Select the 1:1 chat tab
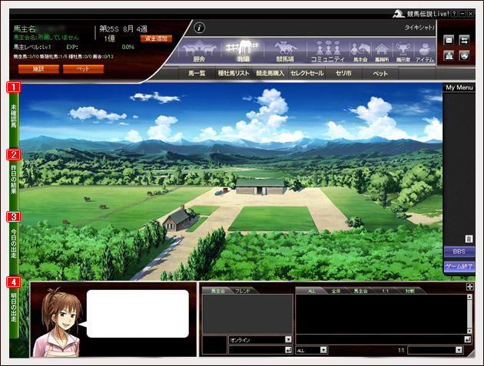The image size is (484, 366). click(x=385, y=291)
